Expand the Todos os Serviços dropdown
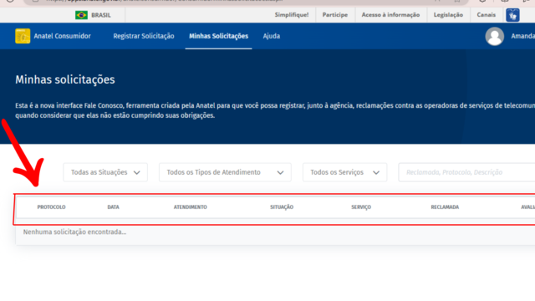 (345, 172)
